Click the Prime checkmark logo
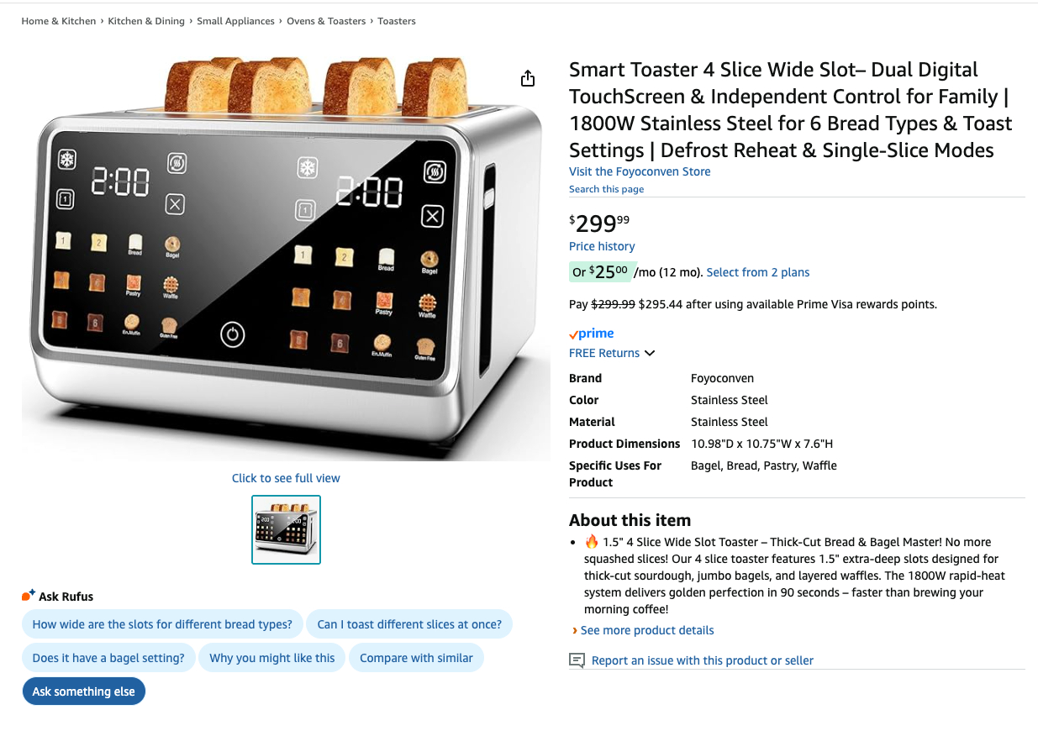Viewport: 1038px width, 752px height. point(592,334)
